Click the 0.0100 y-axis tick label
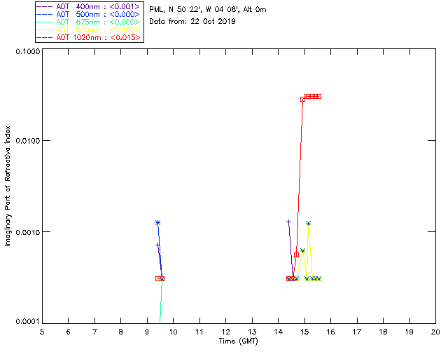 click(x=27, y=141)
